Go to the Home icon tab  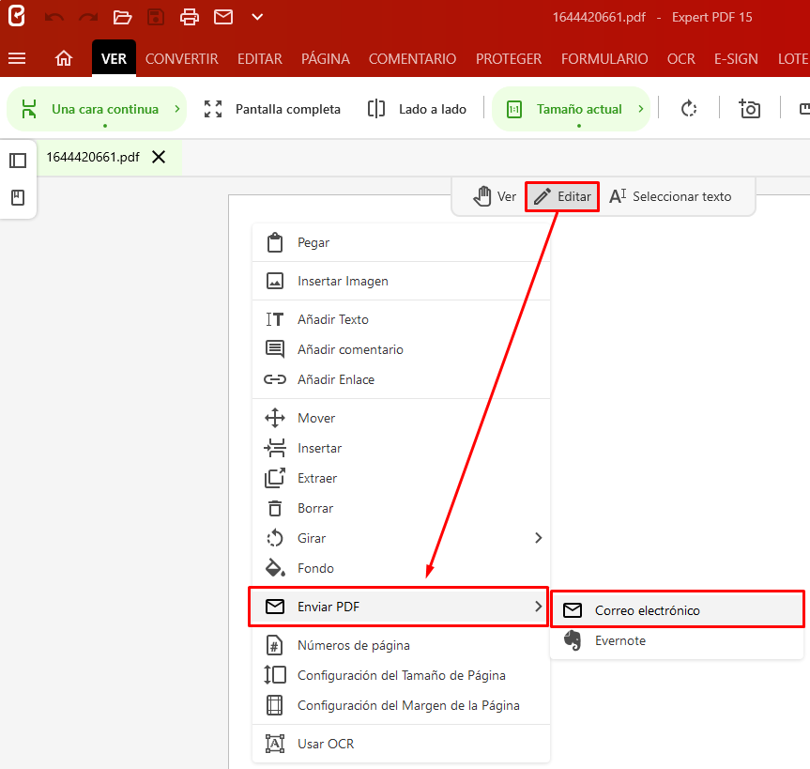64,58
